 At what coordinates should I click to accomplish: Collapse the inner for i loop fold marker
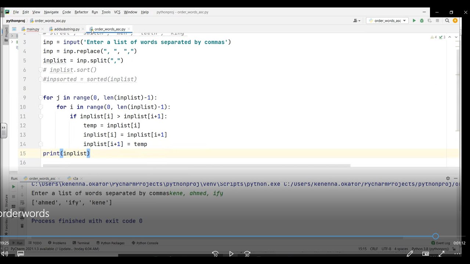pos(41,107)
